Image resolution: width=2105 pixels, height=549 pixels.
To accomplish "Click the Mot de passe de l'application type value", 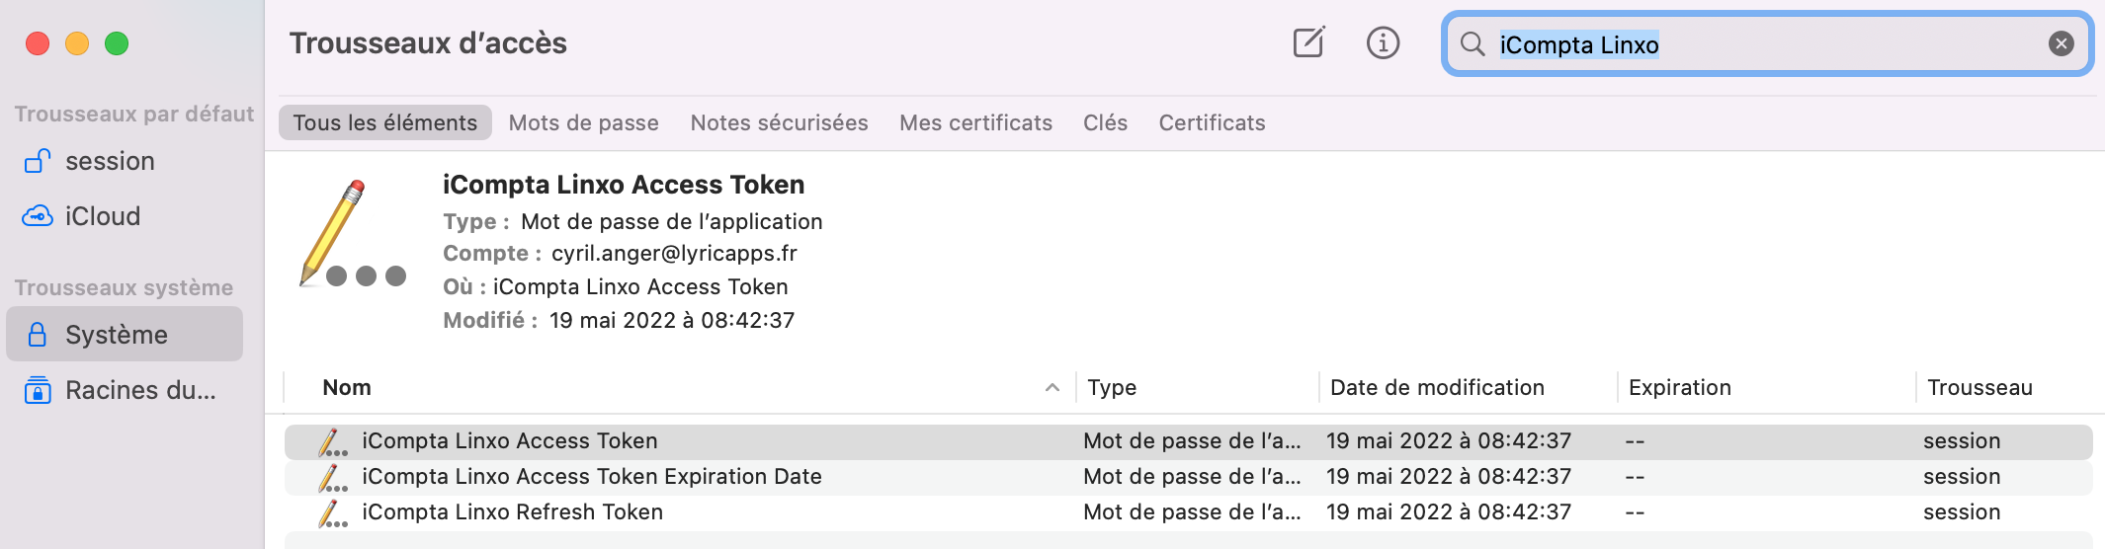I will (672, 221).
